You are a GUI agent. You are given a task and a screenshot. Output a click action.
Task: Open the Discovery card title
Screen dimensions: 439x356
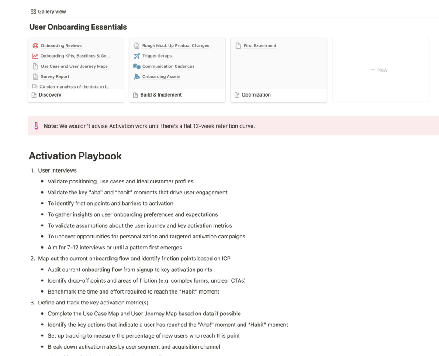point(50,95)
